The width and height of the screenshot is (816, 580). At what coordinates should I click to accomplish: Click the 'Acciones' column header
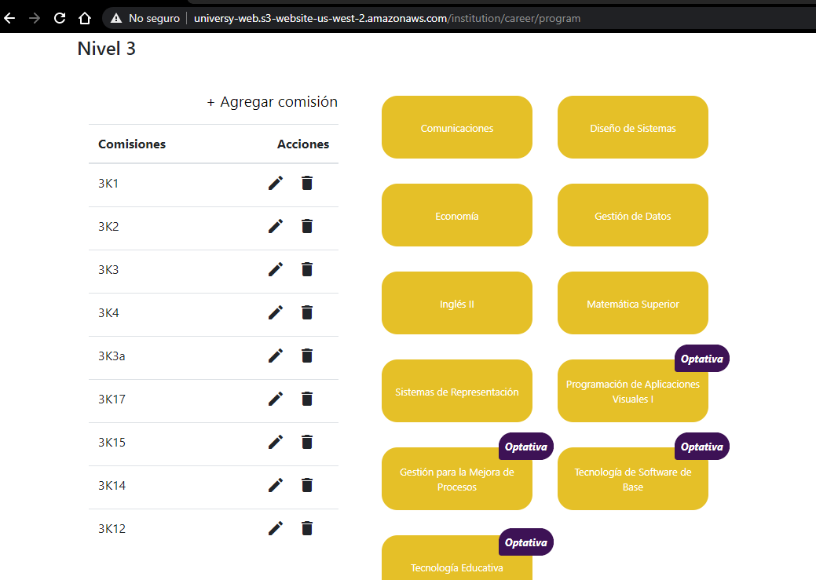click(x=303, y=144)
